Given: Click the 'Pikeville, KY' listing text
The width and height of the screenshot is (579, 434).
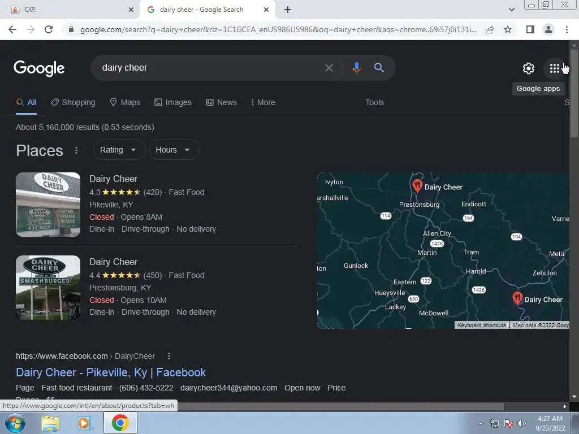Looking at the screenshot, I should pyautogui.click(x=111, y=205).
